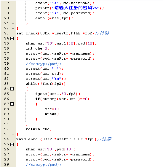Click 'usePtr->username' on line 97
This screenshot has width=163, height=167.
71,154
